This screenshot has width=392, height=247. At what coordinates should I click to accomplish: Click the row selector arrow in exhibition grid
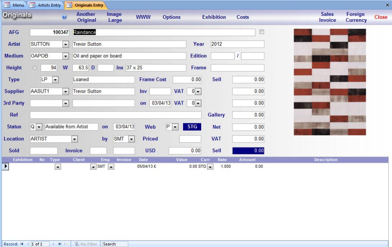coord(6,167)
